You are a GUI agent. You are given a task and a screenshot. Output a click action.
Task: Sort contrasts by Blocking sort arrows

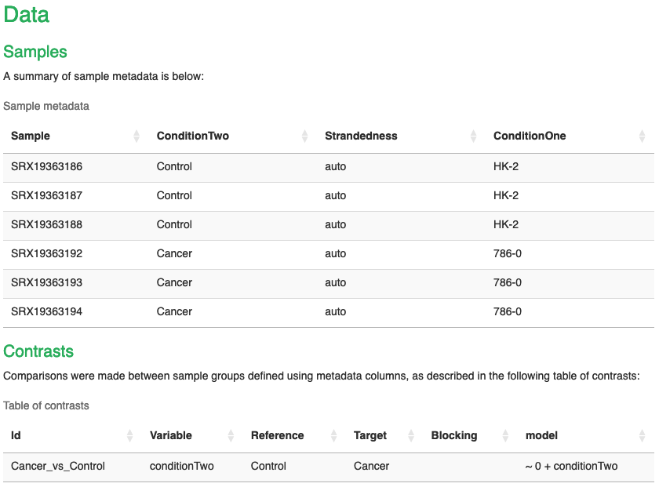[x=505, y=436]
